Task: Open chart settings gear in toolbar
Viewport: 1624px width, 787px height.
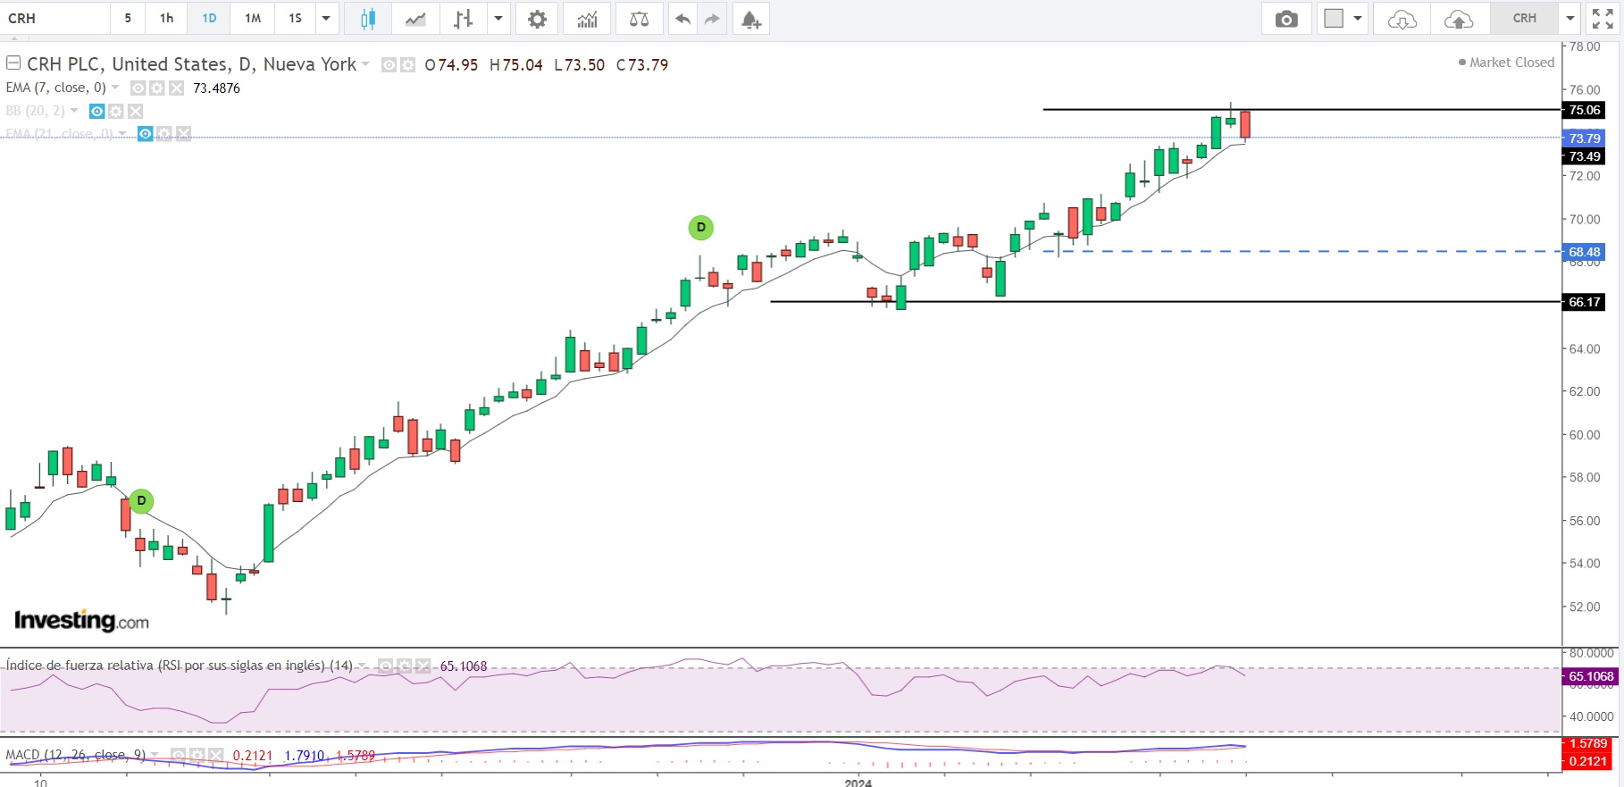Action: point(537,19)
